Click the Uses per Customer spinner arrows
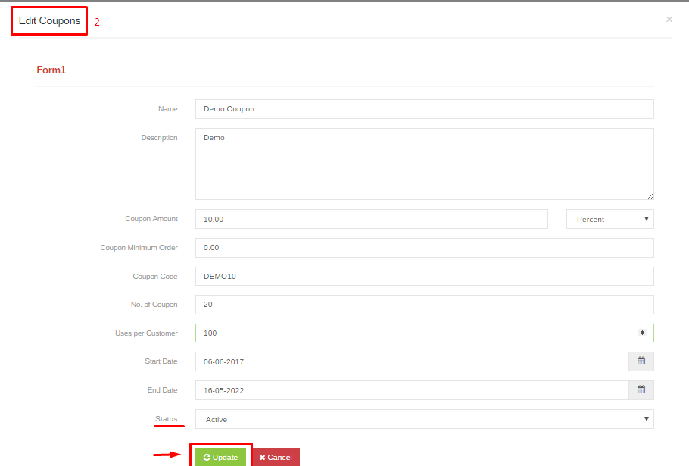This screenshot has width=689, height=466. pos(642,333)
